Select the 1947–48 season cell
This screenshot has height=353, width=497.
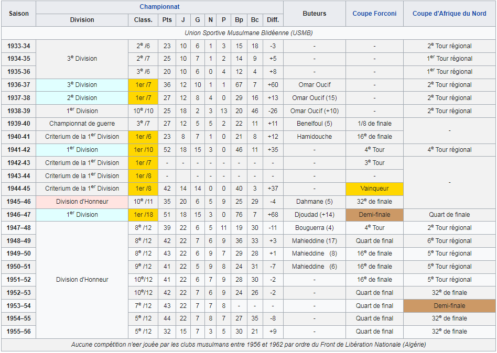pyautogui.click(x=19, y=228)
